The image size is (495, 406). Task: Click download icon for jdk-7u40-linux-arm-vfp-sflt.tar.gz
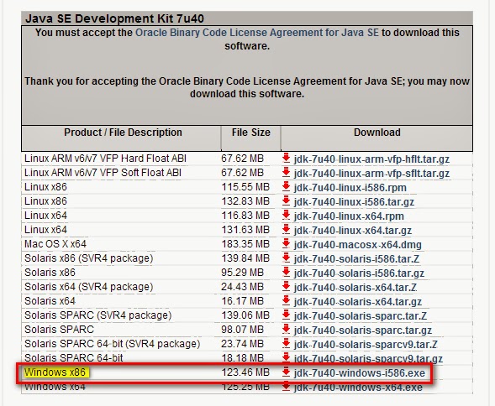click(286, 172)
